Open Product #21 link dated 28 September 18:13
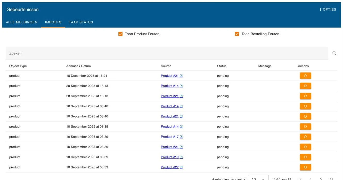The height and width of the screenshot is (180, 343). coord(170,96)
